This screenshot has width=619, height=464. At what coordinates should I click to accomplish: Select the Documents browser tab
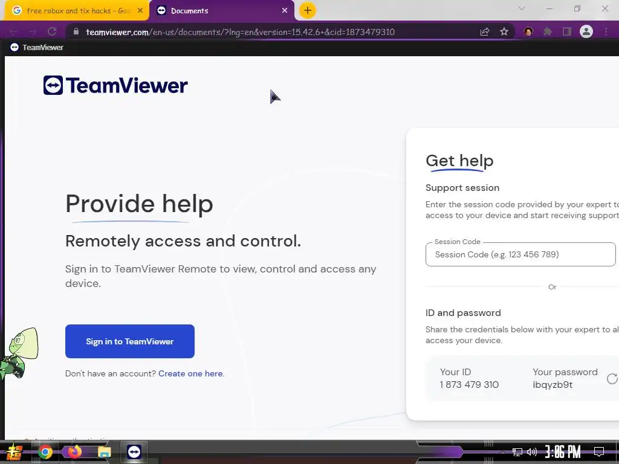click(x=223, y=11)
